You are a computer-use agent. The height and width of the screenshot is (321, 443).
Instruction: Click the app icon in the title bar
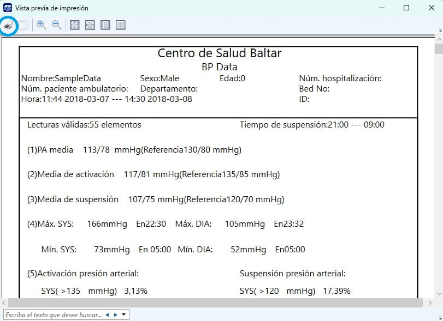coord(8,8)
